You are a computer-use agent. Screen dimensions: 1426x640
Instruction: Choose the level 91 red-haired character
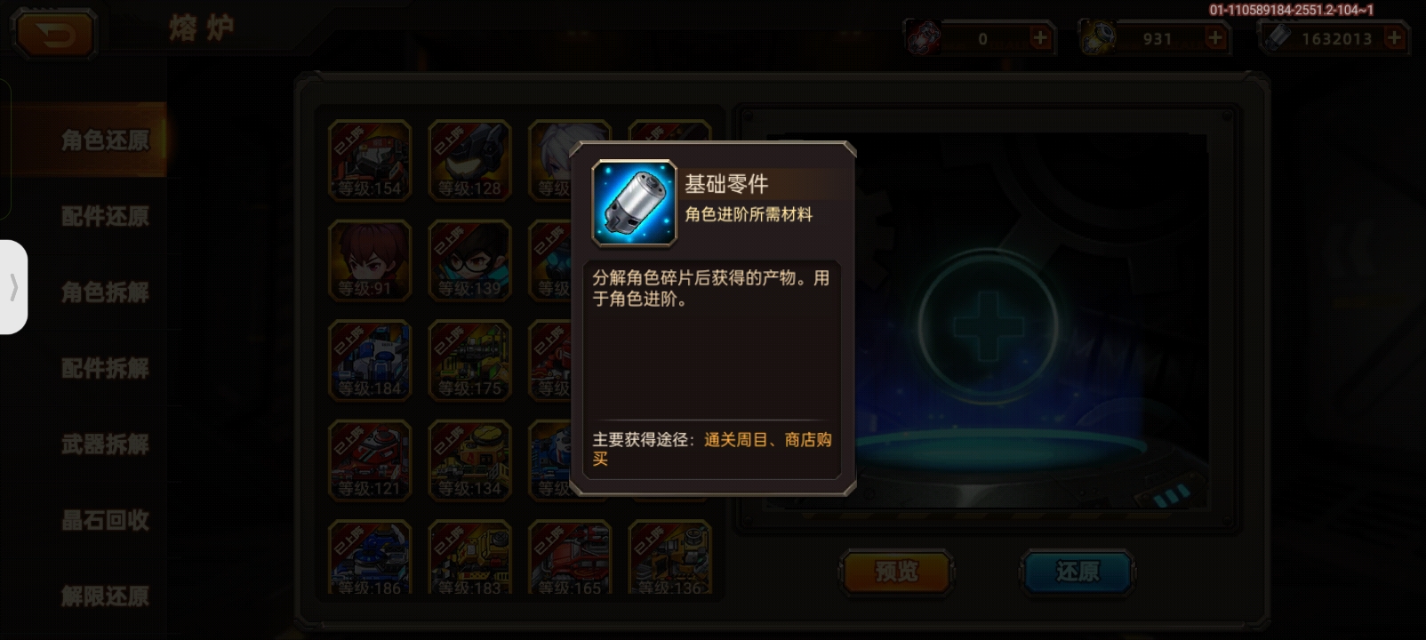[370, 260]
